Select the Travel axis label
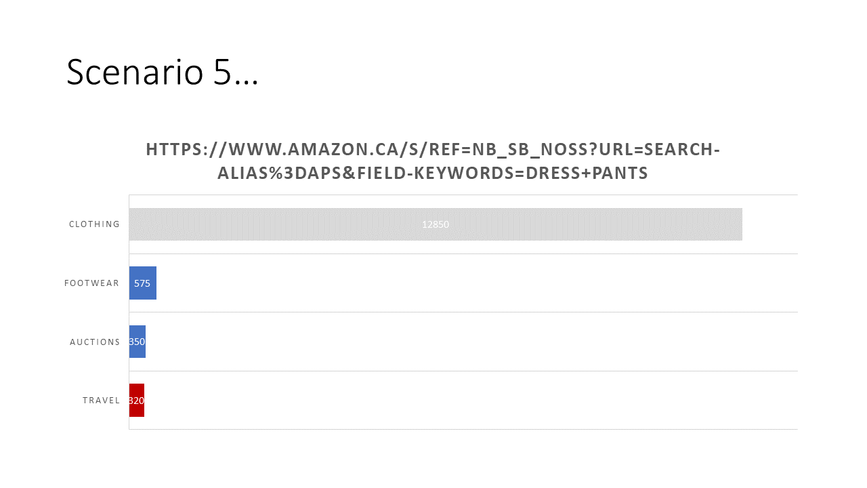 tap(101, 401)
